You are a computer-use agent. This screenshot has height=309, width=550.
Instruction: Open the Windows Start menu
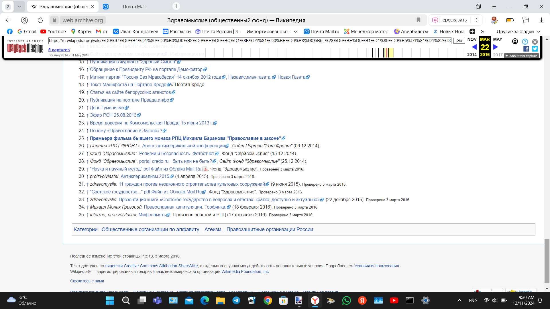110,300
